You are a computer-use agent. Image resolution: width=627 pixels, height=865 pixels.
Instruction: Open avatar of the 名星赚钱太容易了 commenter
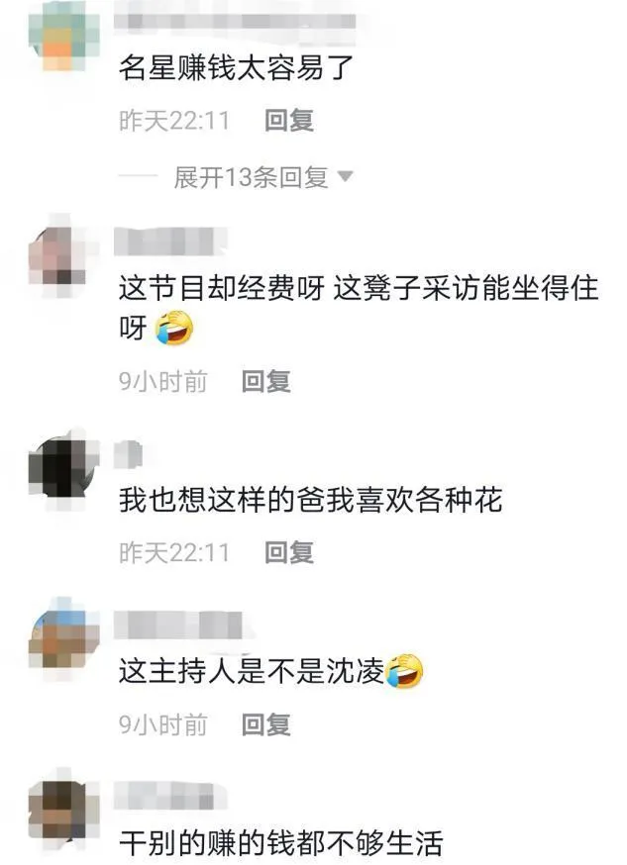tap(63, 36)
